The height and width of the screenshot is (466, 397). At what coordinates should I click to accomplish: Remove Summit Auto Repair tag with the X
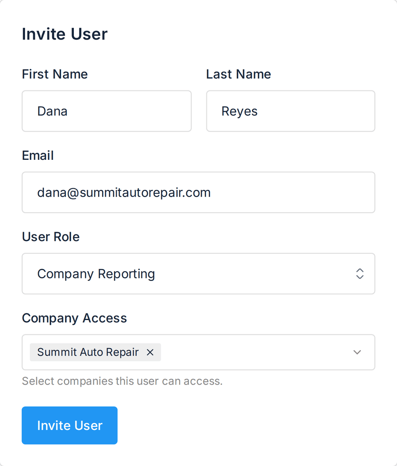tap(150, 352)
